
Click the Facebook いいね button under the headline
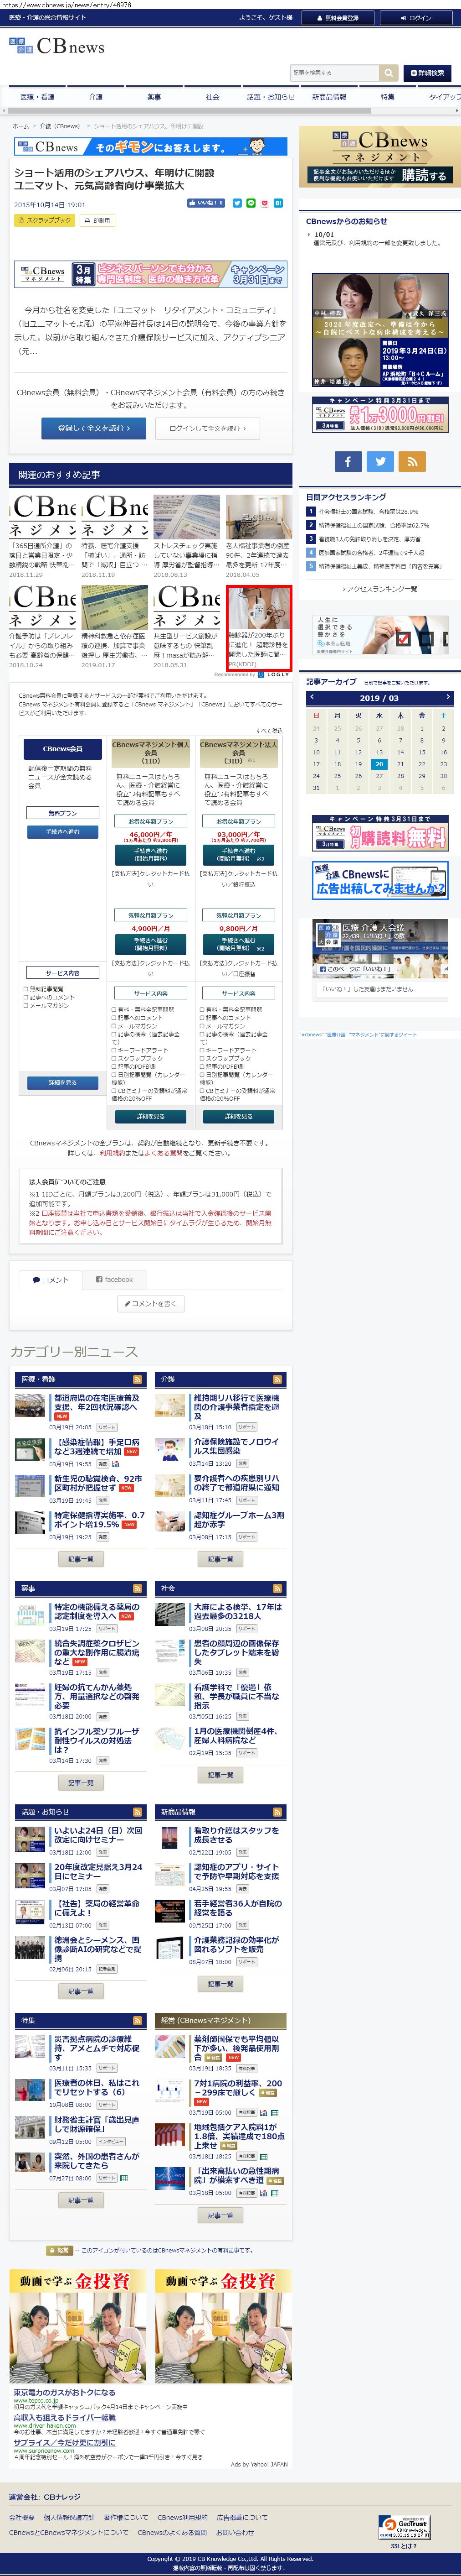[x=206, y=203]
